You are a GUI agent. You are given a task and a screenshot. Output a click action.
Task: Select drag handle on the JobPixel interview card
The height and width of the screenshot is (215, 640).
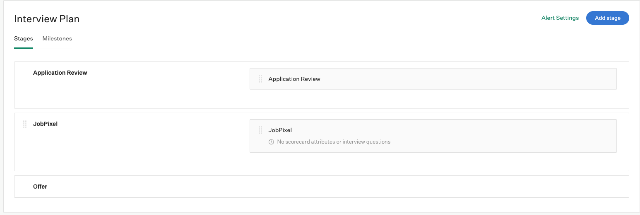point(260,130)
